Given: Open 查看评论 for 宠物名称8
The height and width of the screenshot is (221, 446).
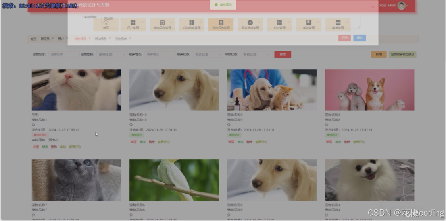Looking at the screenshot, I should (x=359, y=142).
